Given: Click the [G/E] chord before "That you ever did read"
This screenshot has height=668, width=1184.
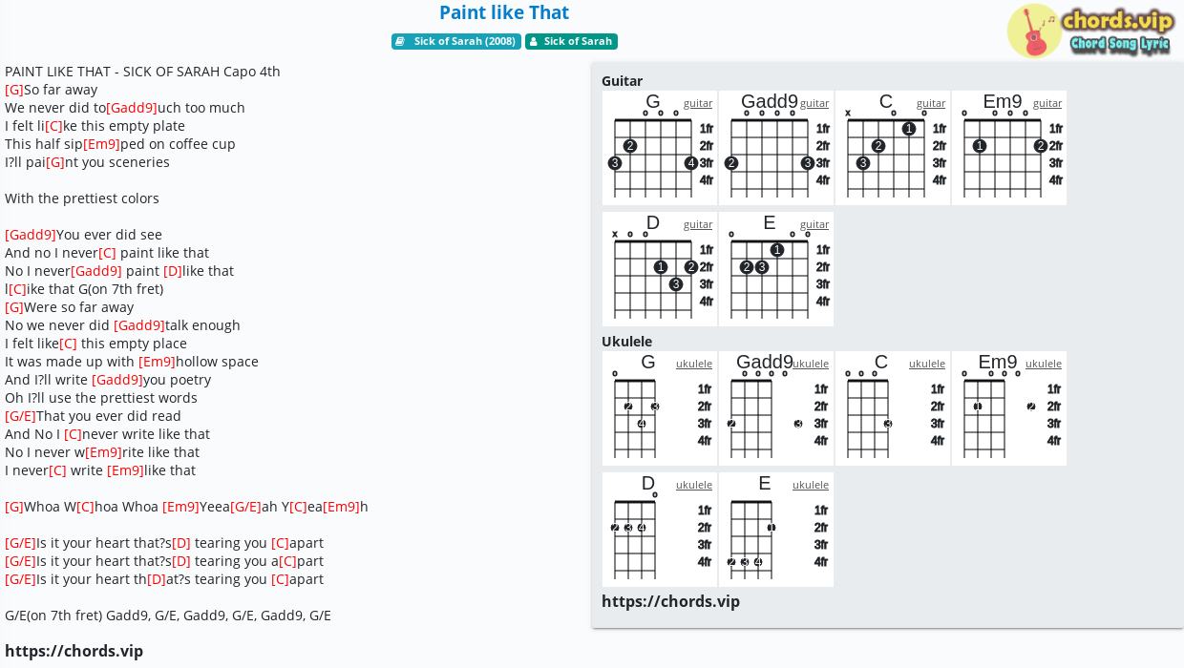Looking at the screenshot, I should click(20, 416).
